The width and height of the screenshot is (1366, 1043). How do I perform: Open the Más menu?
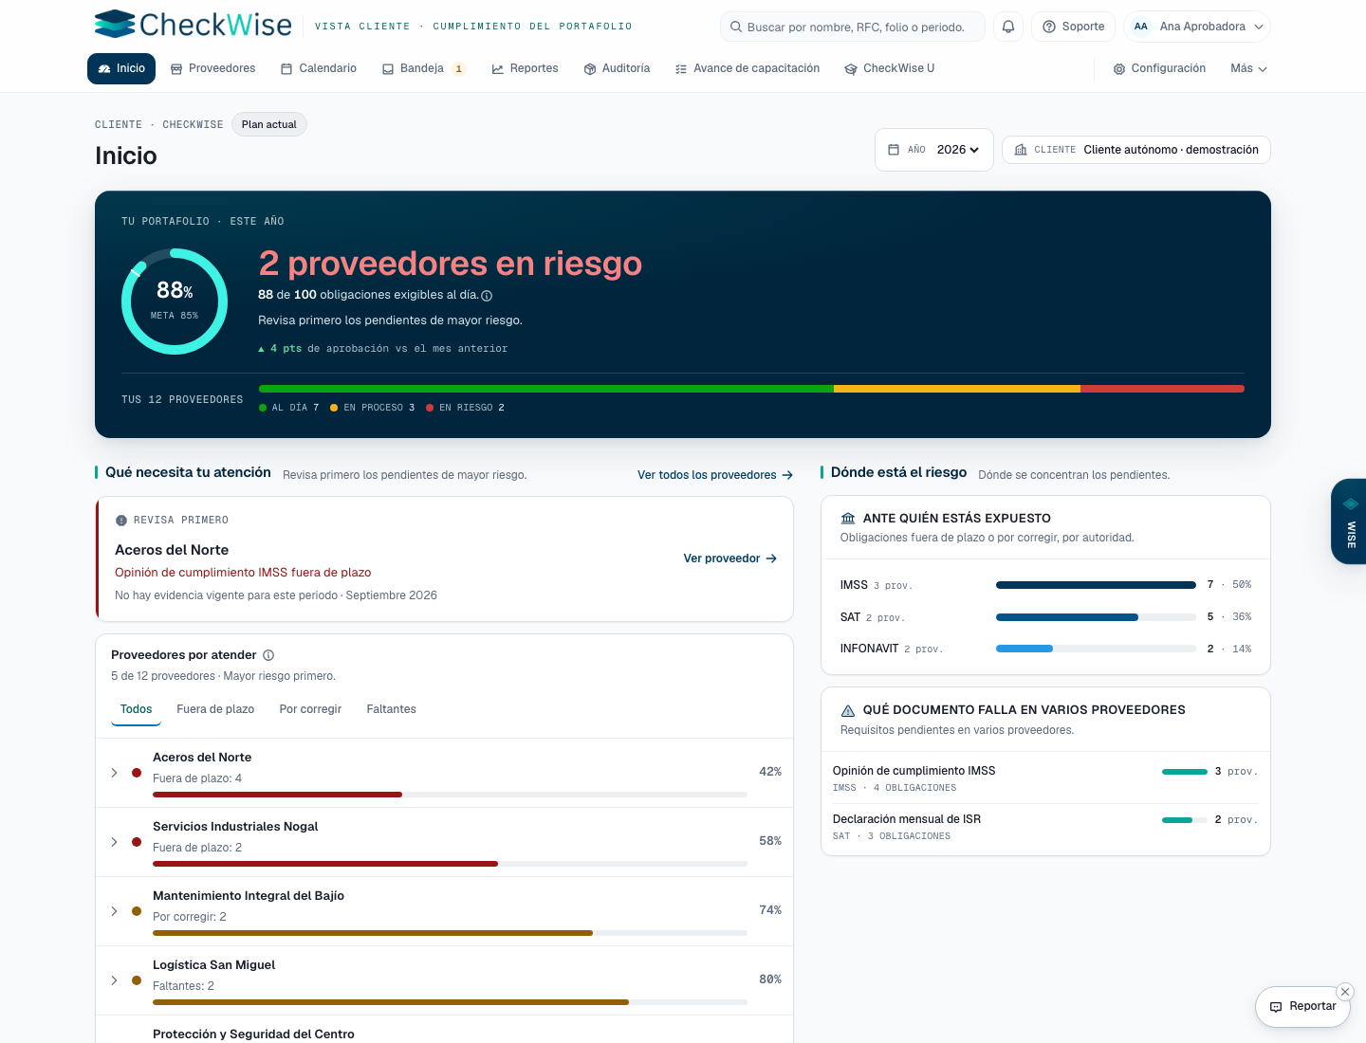pos(1248,68)
